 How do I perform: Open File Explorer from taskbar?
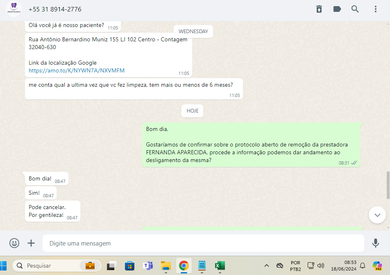pyautogui.click(x=166, y=266)
